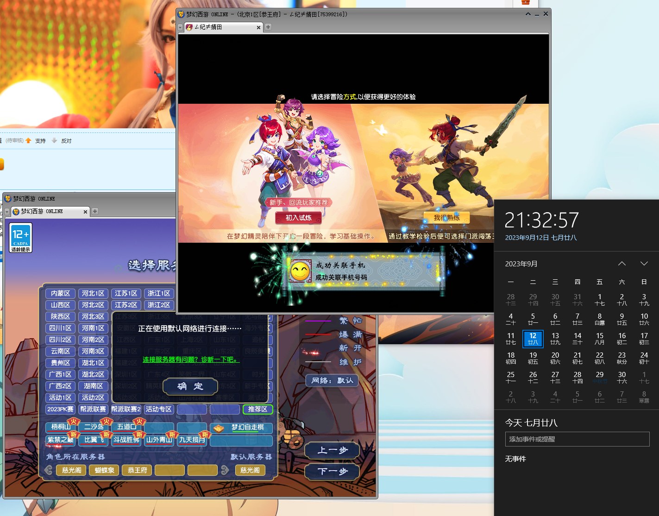Image resolution: width=659 pixels, height=516 pixels.
Task: Select the 湖南区 server region
Action: tap(93, 386)
